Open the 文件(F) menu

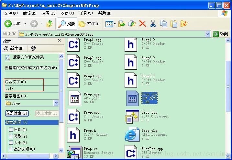click(x=11, y=13)
